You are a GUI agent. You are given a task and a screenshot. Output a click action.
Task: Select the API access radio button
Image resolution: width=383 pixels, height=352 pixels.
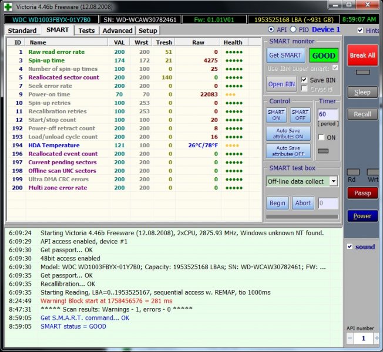pos(271,29)
